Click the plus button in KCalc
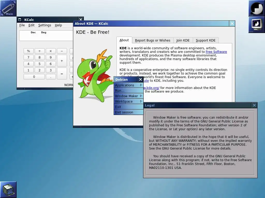The image size is (265, 198). 62,61
